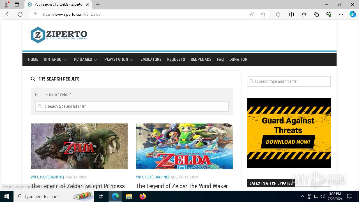Open the notification center icon
The height and width of the screenshot is (202, 359).
point(350,196)
